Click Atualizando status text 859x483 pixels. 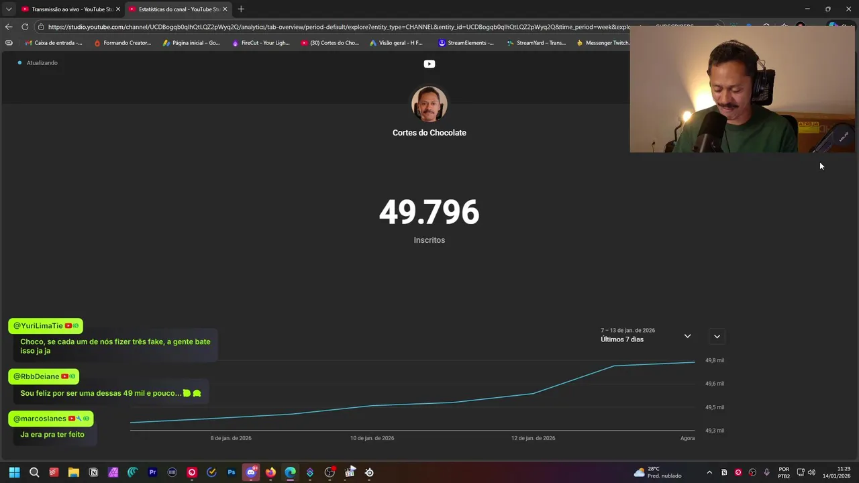[42, 63]
